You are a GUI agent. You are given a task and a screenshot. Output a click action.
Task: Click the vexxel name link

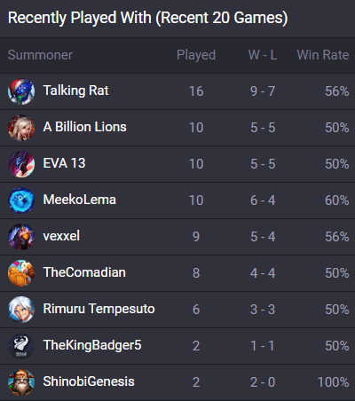click(61, 236)
